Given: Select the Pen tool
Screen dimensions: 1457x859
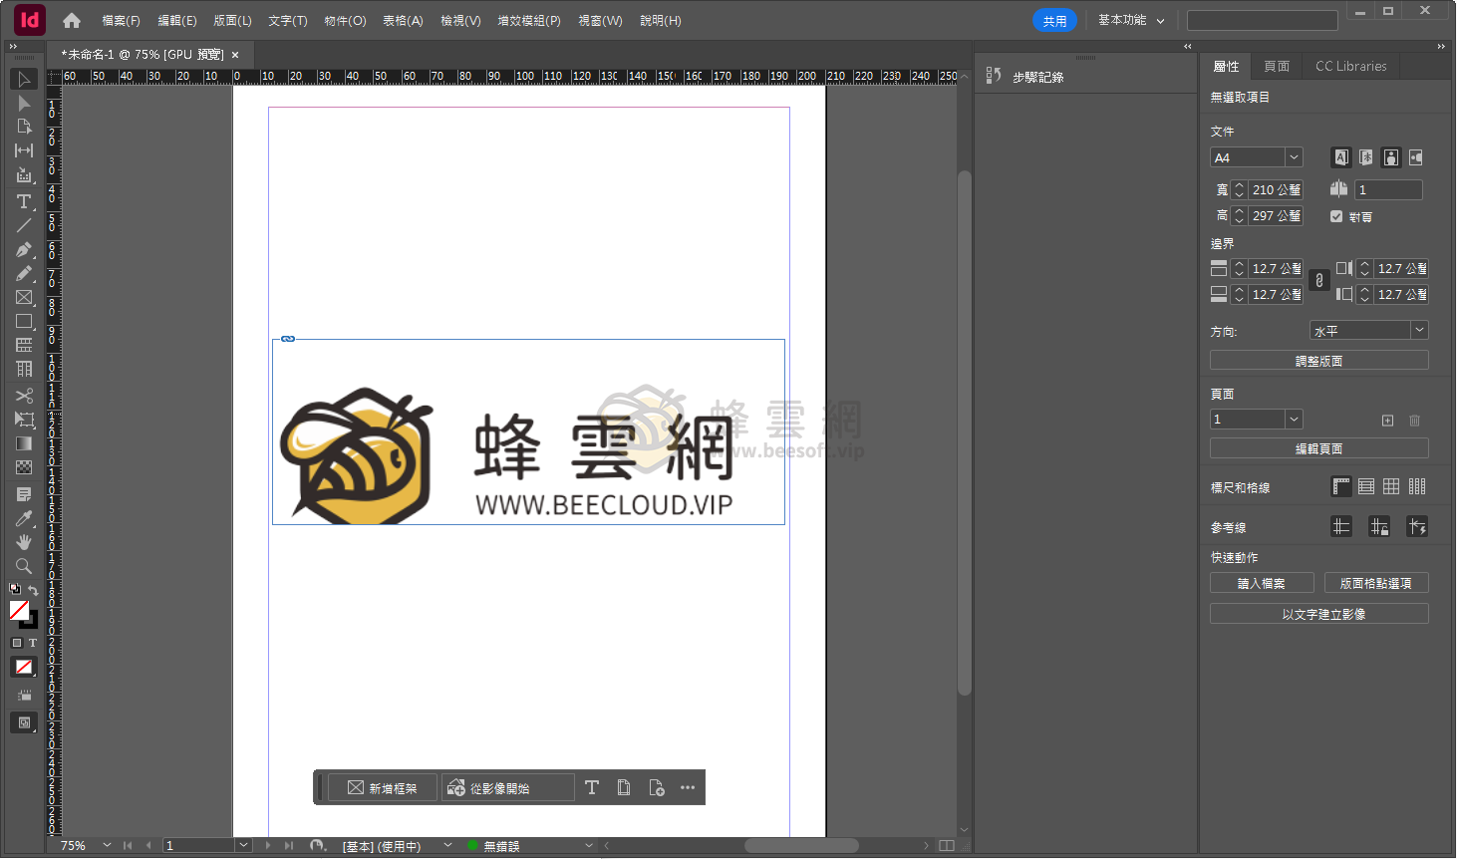Looking at the screenshot, I should click(24, 249).
